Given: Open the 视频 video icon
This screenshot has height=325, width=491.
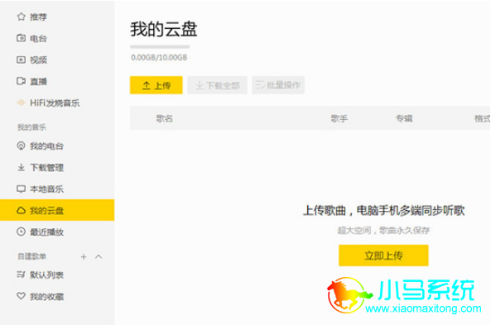Looking at the screenshot, I should coord(21,60).
